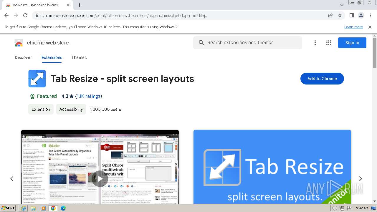Click the Tab Resize extension icon
The height and width of the screenshot is (212, 377).
pyautogui.click(x=37, y=79)
